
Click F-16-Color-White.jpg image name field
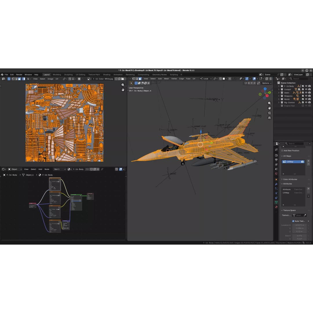coord(103,79)
